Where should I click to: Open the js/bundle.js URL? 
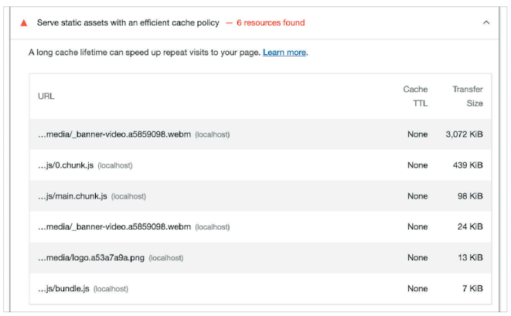tap(63, 289)
